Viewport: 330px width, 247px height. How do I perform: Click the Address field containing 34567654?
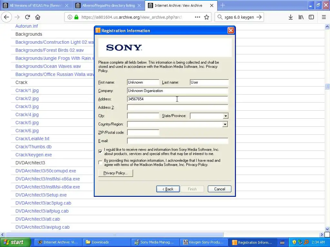point(178,99)
